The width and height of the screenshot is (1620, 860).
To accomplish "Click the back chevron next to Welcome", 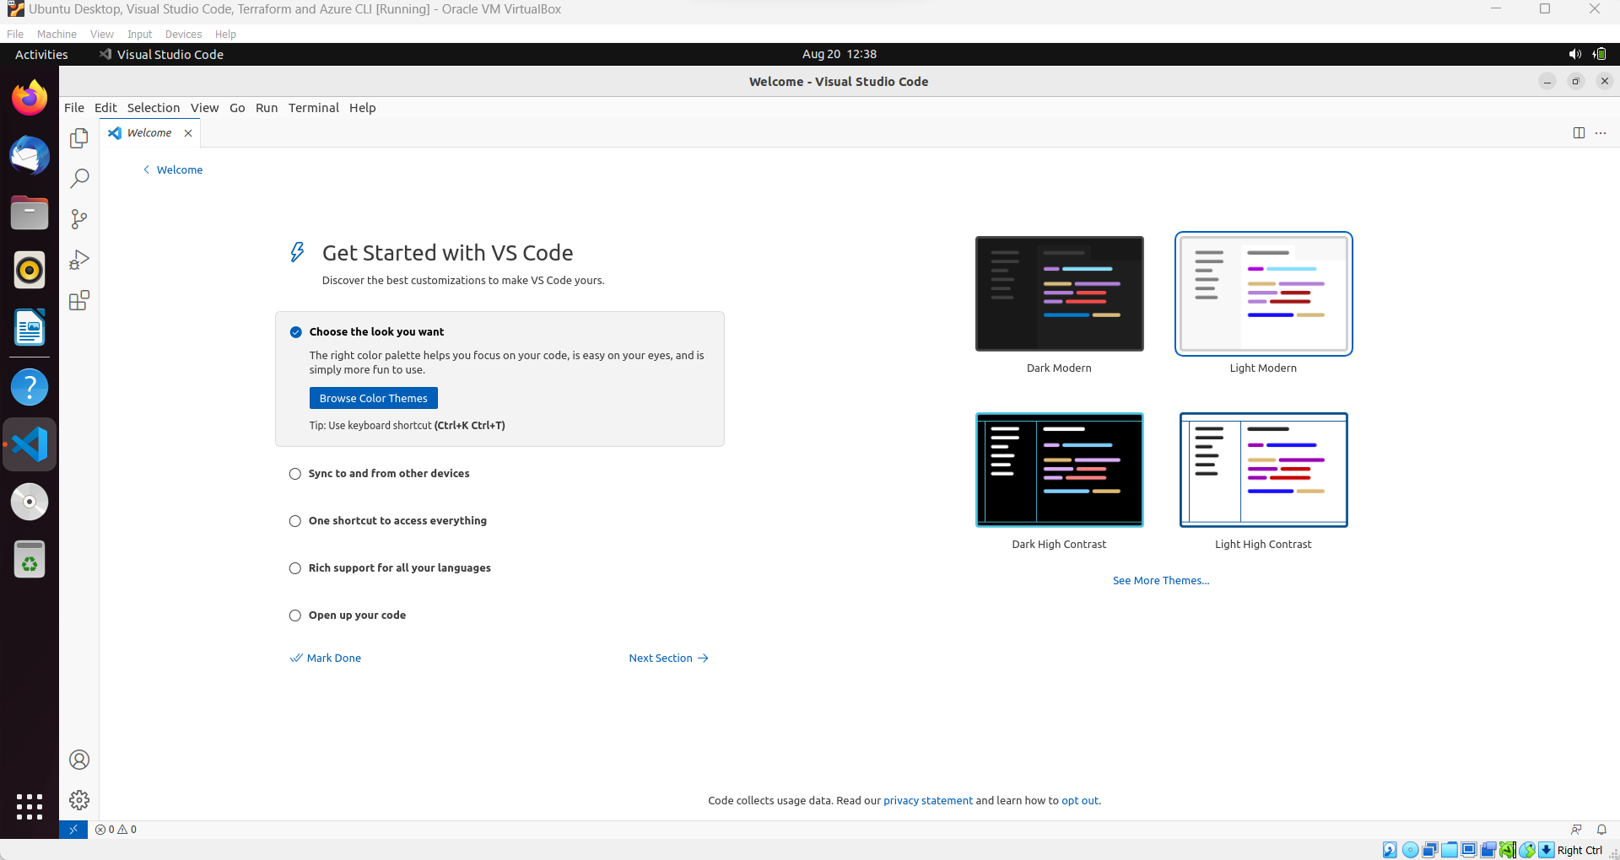I will click(146, 169).
